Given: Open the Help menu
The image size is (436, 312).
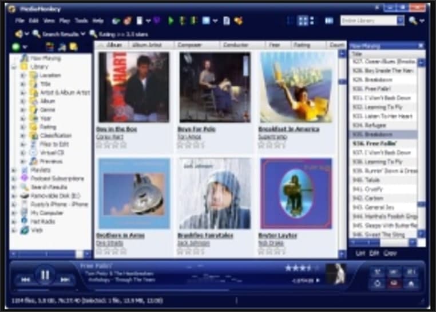Looking at the screenshot, I should (98, 21).
